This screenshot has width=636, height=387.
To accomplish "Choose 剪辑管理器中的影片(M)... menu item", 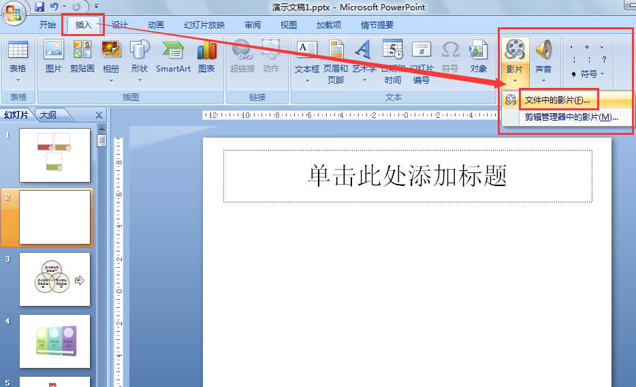I will coord(567,117).
